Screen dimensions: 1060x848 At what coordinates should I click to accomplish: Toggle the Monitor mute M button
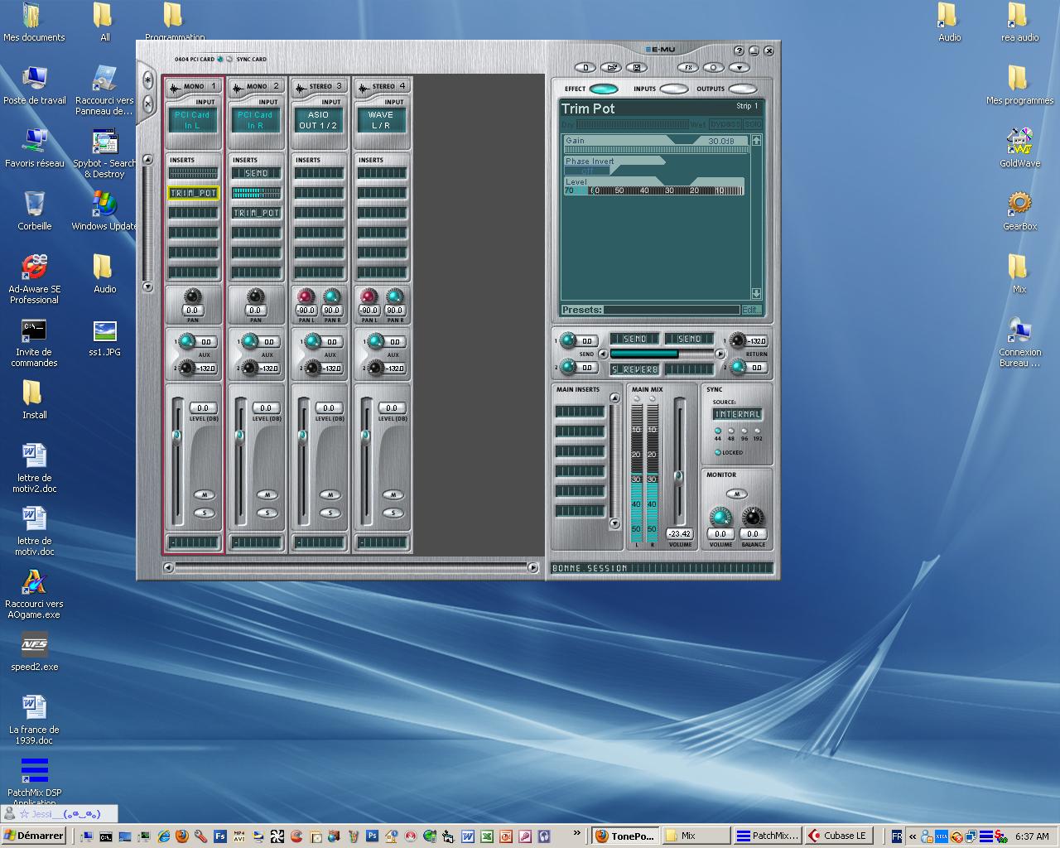(736, 494)
